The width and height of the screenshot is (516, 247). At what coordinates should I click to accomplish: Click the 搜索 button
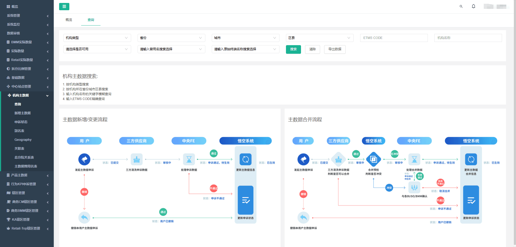tap(293, 49)
